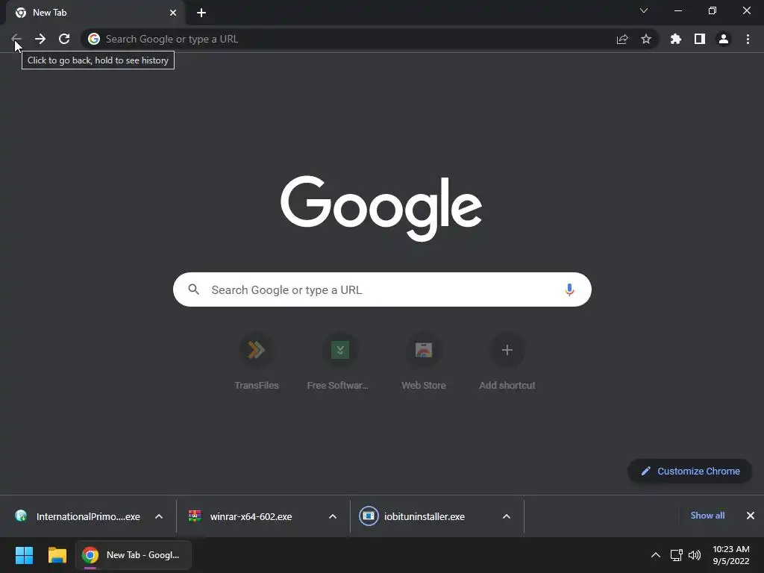Restore down the Chrome window
764x573 pixels.
click(713, 10)
